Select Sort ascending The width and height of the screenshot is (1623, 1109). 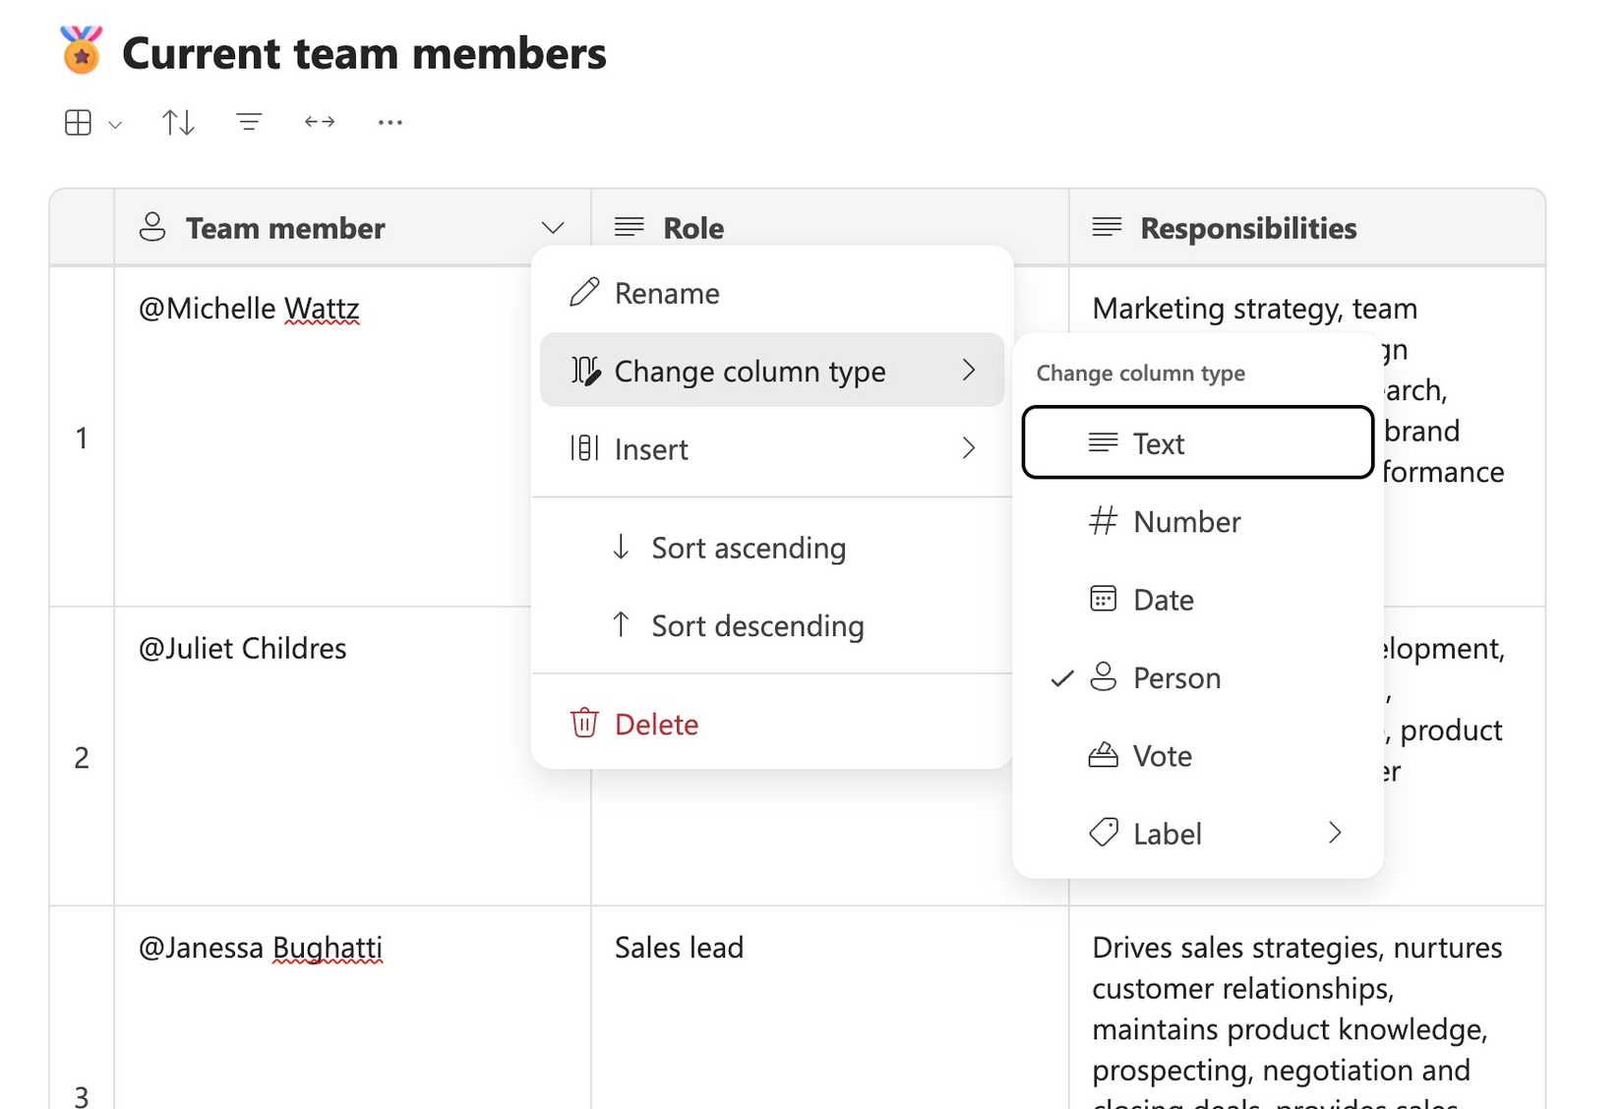click(748, 548)
